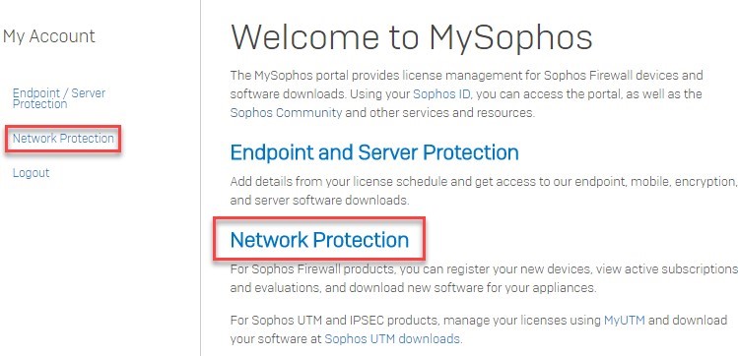Open the Endpoint and Server Protection heading
The height and width of the screenshot is (356, 738).
click(x=374, y=152)
